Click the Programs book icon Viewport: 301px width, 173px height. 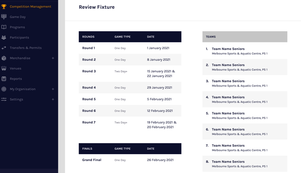coord(4,27)
